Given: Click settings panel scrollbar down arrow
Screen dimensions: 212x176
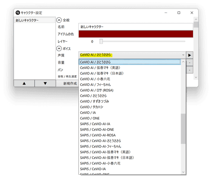Looking at the screenshot, I should point(196,77).
